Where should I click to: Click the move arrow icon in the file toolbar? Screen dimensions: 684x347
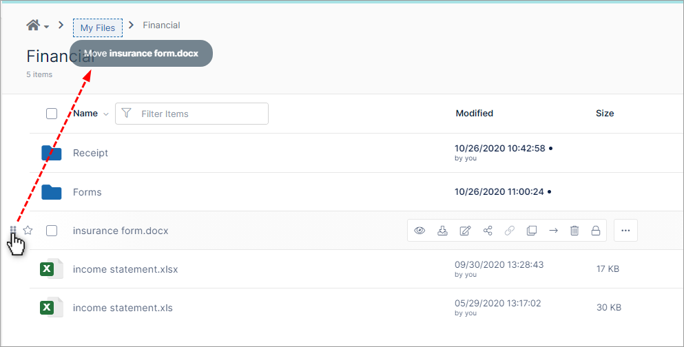click(x=553, y=231)
